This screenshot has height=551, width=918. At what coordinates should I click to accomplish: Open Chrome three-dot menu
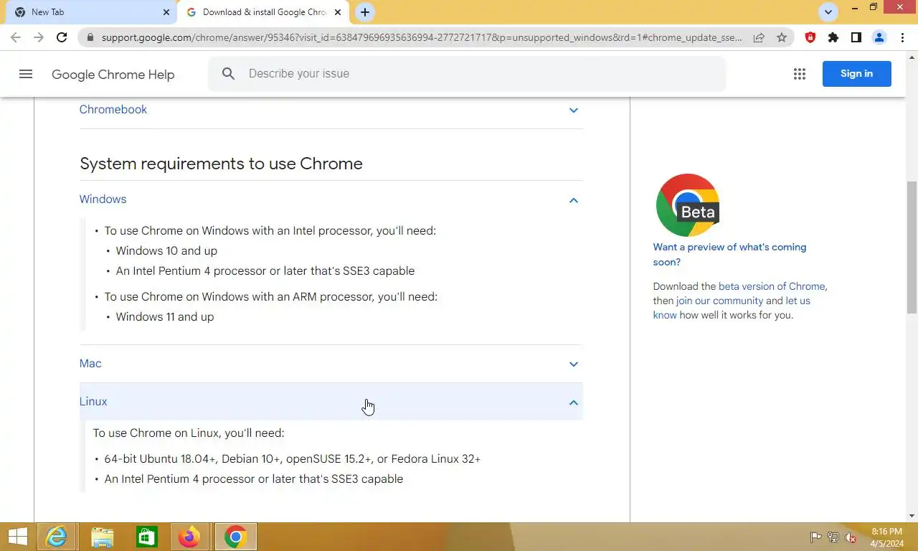point(902,37)
